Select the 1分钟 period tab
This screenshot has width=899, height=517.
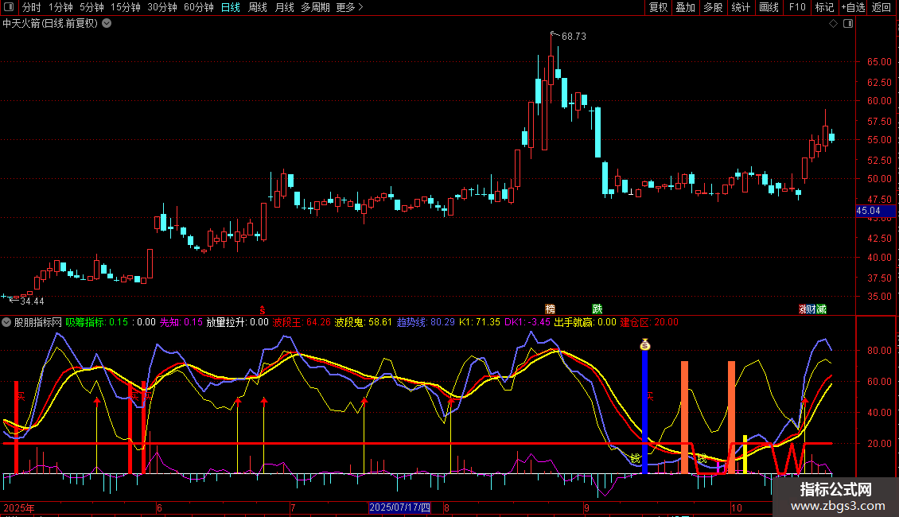pyautogui.click(x=60, y=7)
